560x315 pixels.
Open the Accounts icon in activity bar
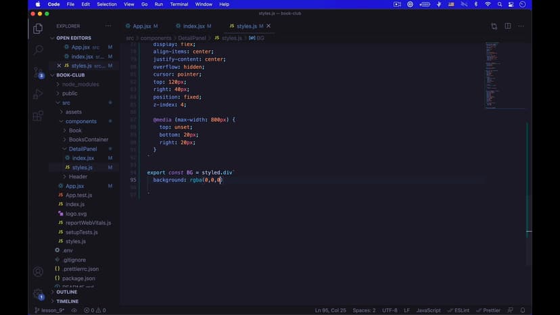[38, 272]
